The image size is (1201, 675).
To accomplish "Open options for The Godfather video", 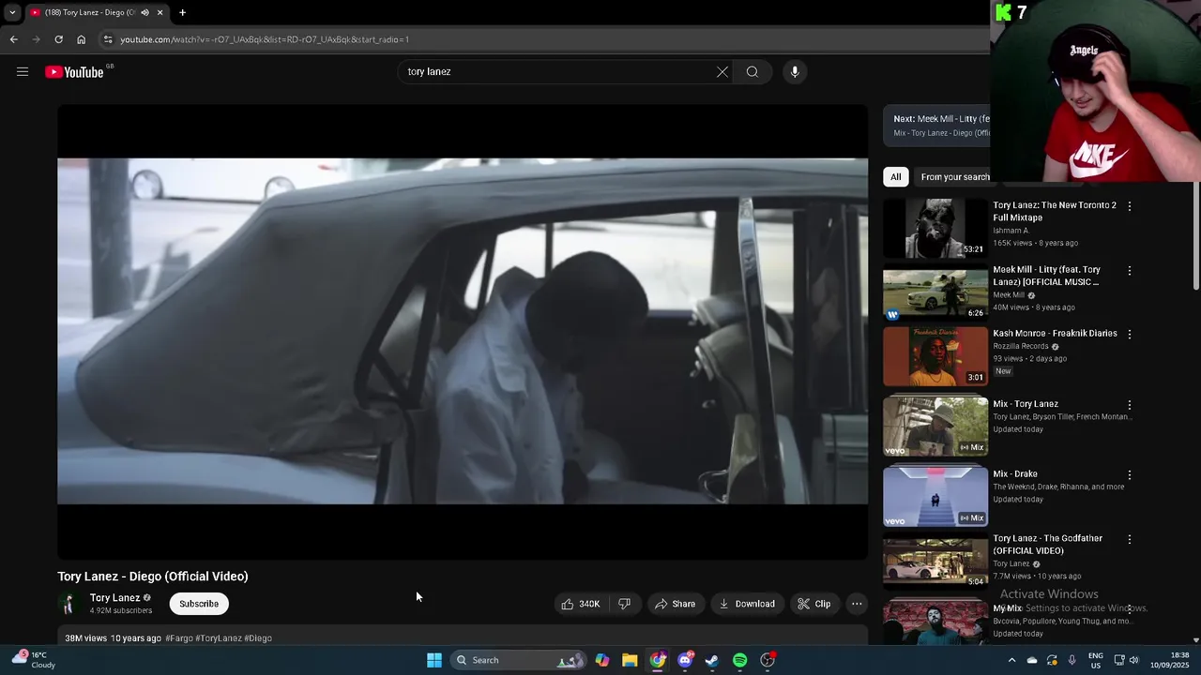I will tap(1130, 540).
